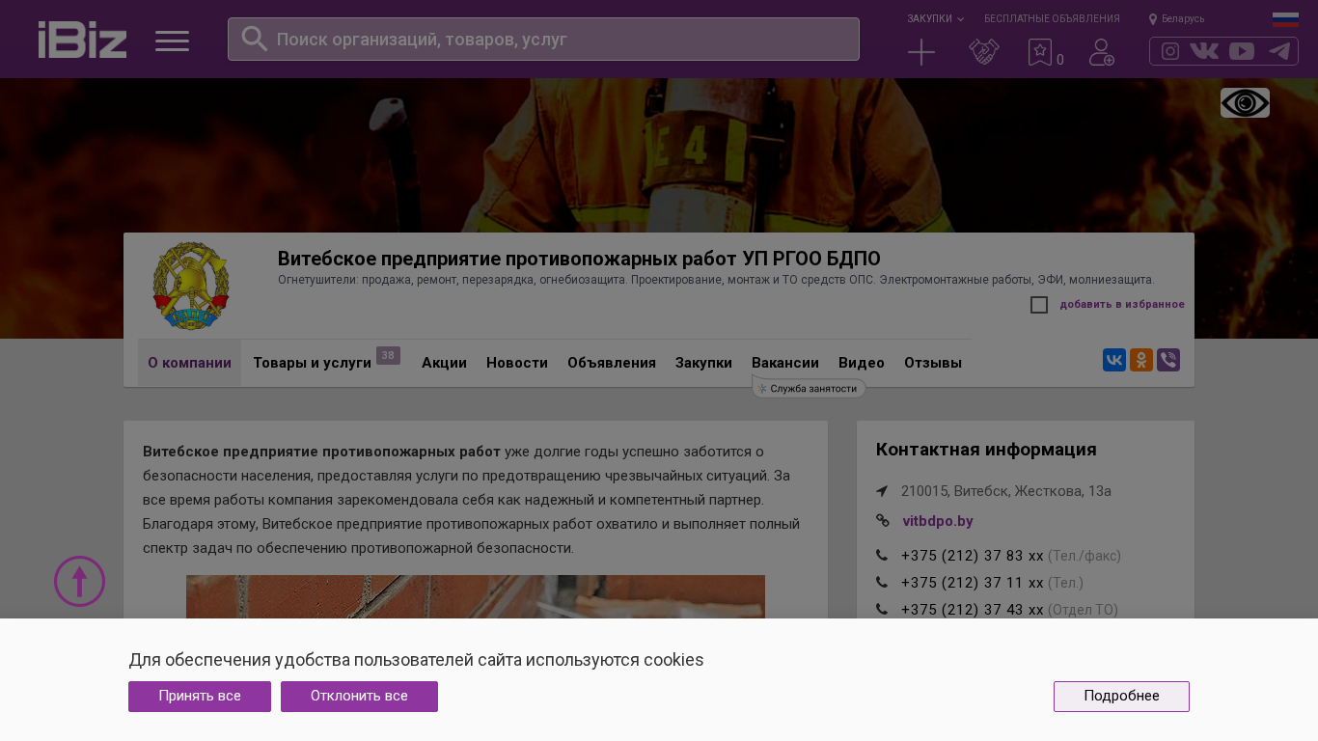Check the добавить в избранное checkbox
This screenshot has height=741, width=1318.
pos(1039,305)
